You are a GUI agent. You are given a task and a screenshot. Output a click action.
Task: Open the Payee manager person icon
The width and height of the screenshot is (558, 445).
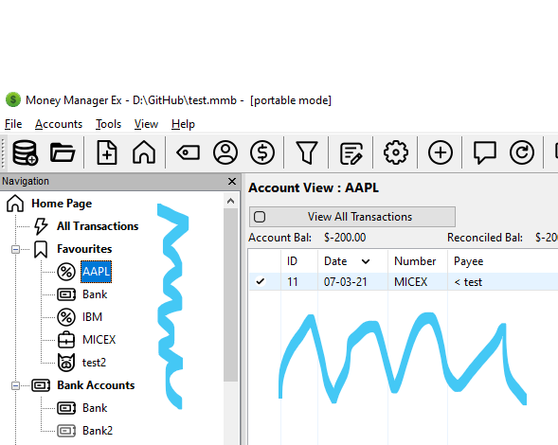(x=225, y=152)
